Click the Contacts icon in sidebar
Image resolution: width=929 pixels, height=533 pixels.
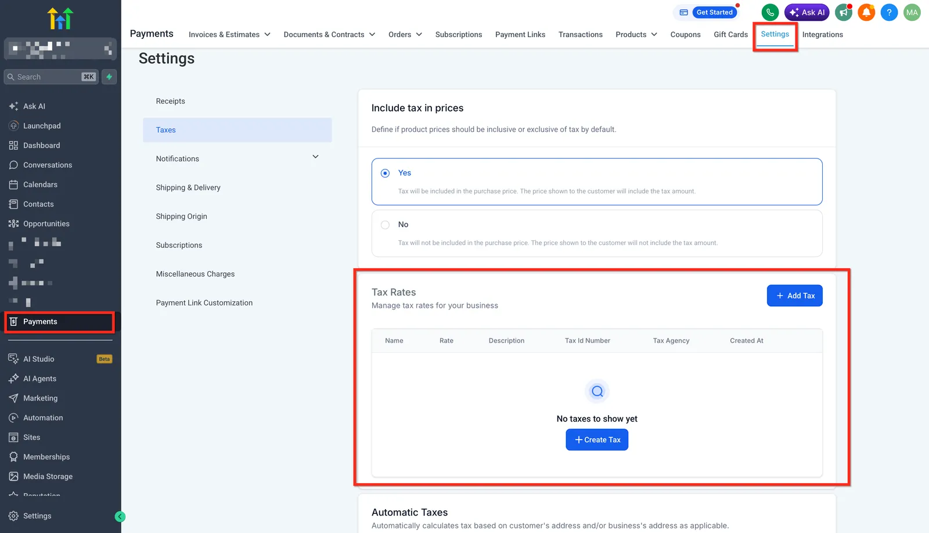pos(13,204)
